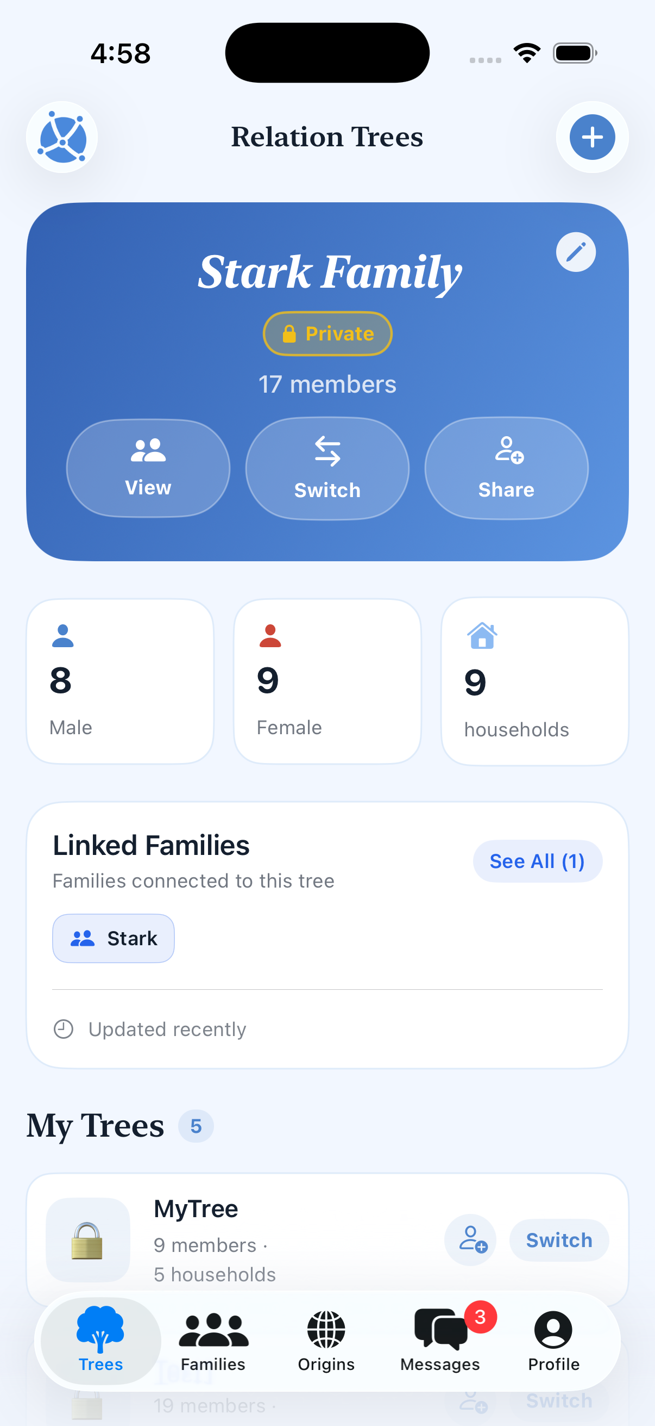Expand linked families via See All (1)

coord(537,861)
